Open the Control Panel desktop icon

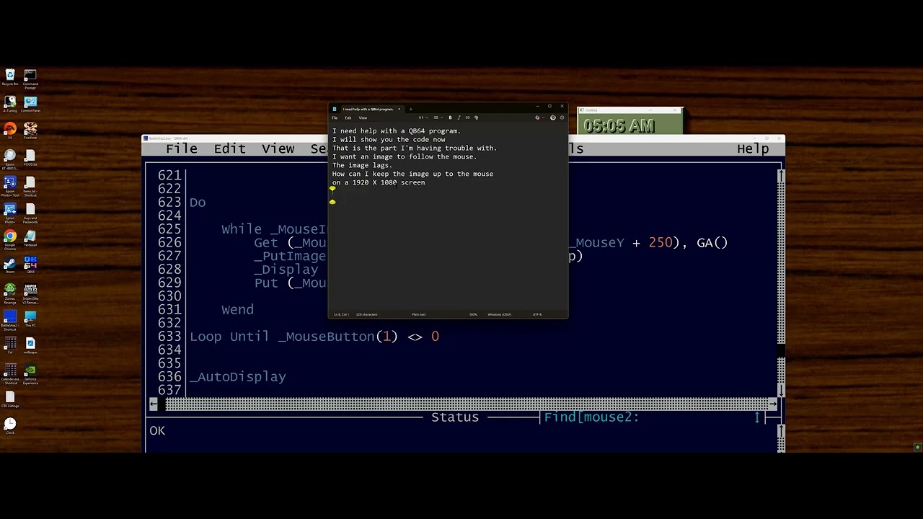tap(30, 105)
